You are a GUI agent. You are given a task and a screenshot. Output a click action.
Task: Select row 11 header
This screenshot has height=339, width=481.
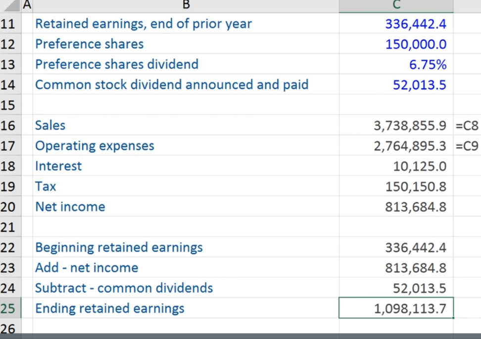coord(10,23)
